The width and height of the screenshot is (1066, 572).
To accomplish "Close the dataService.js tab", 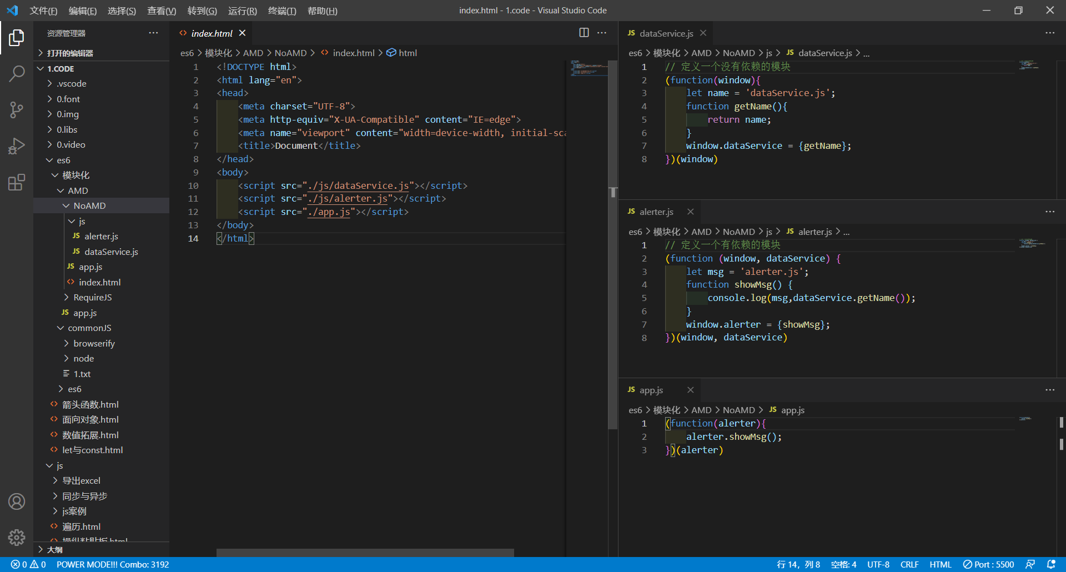I will click(x=703, y=33).
